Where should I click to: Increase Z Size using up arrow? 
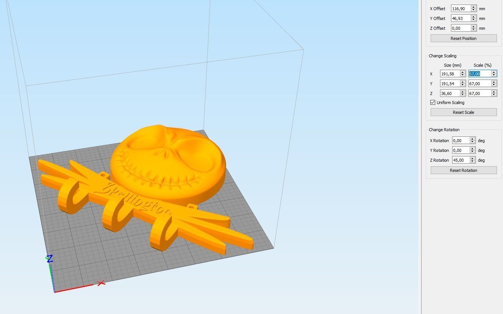click(x=463, y=92)
